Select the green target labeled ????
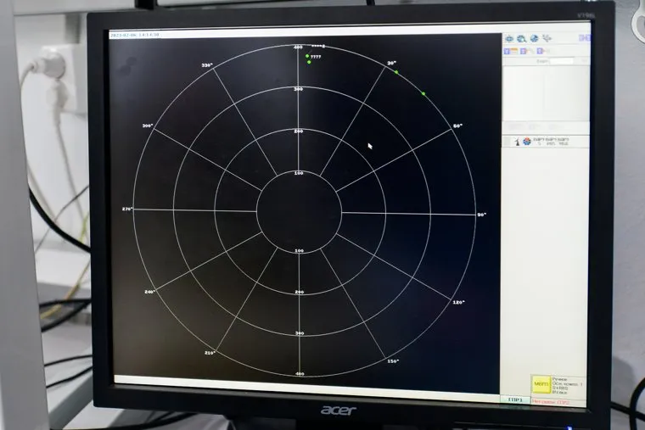This screenshot has height=430, width=645. point(307,56)
